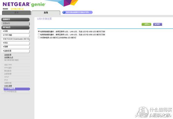The height and width of the screenshot is (119, 173).
Task: Expand the 安全 (Security) sidebar section
Action: point(16,43)
